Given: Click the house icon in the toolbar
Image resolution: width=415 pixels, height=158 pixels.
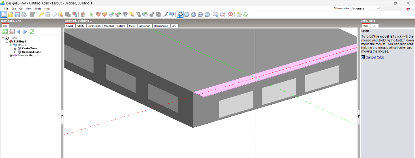Looking at the screenshot, I should [83, 14].
